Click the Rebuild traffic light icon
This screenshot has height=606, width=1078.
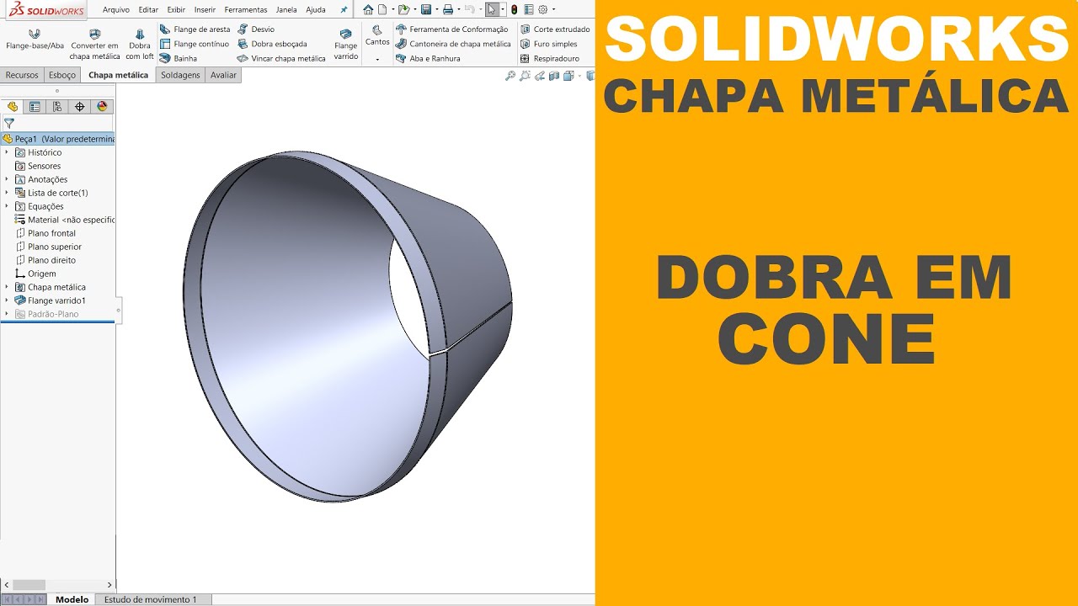click(514, 10)
